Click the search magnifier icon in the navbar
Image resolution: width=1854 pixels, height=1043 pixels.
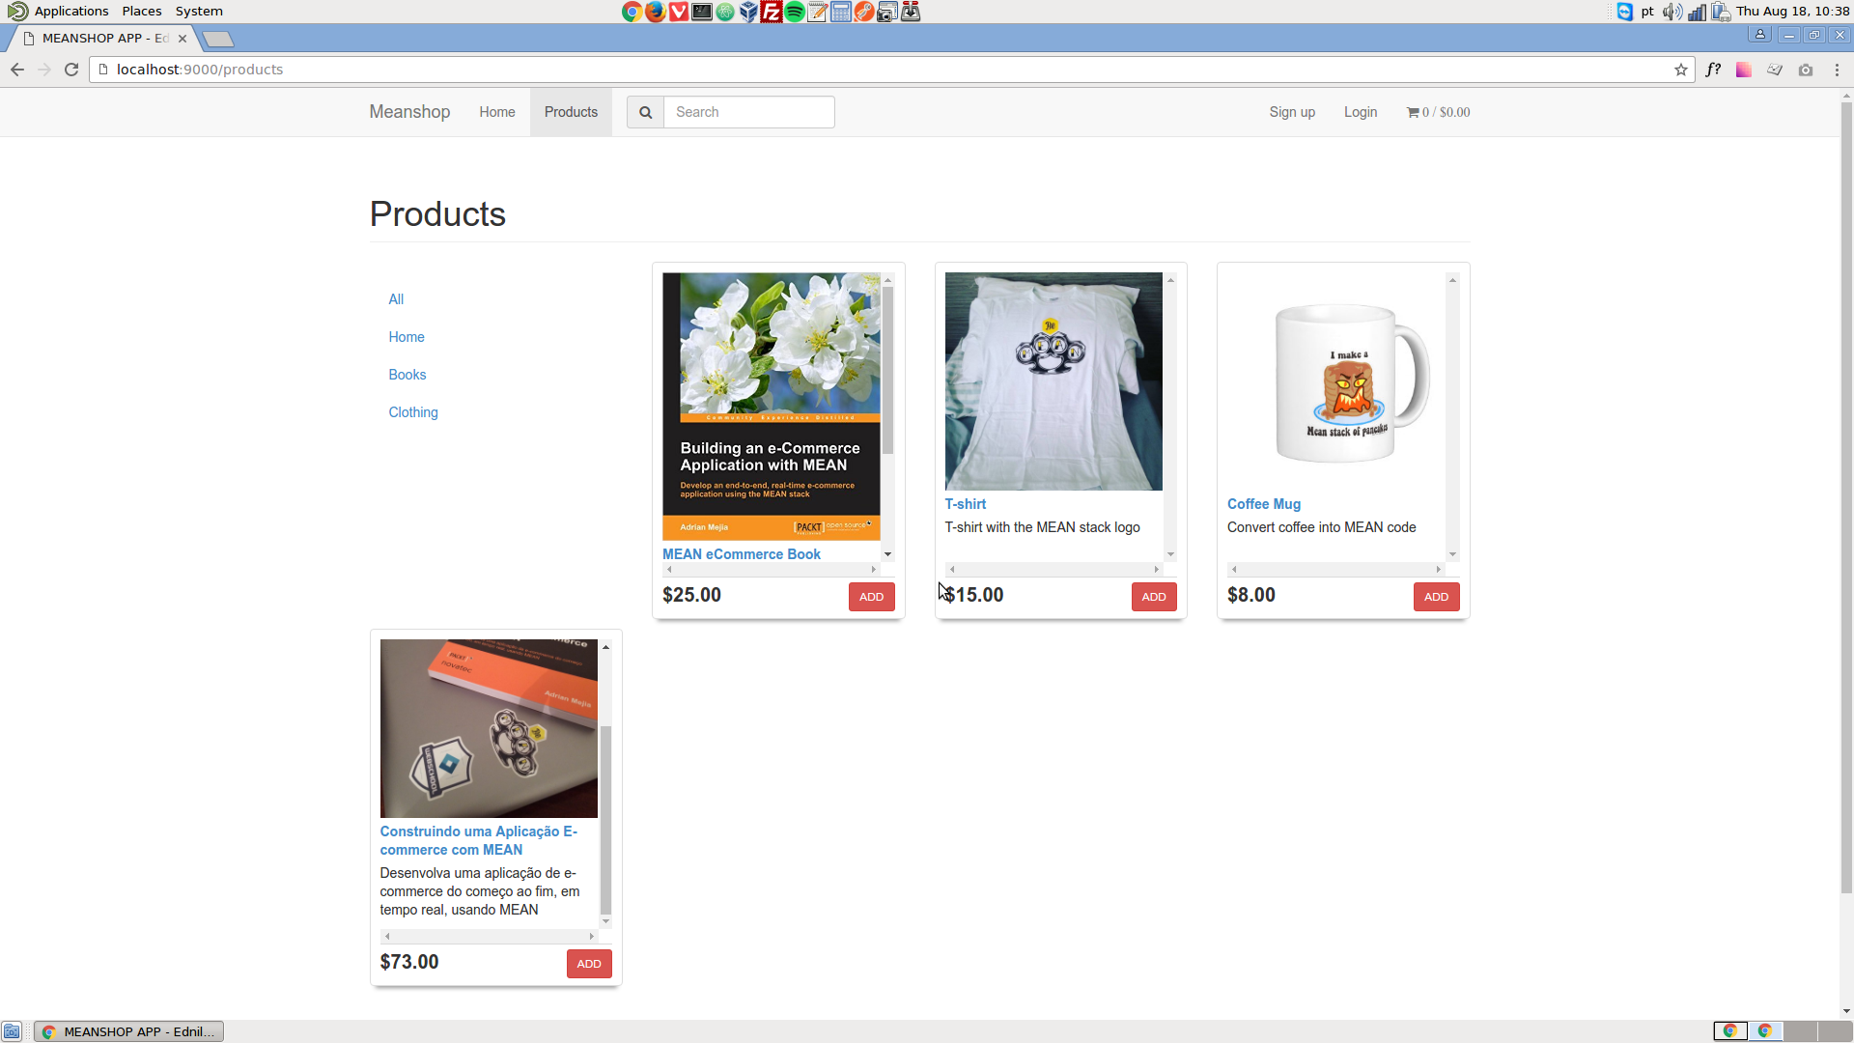pos(645,112)
